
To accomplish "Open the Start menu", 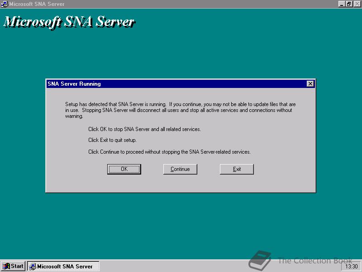I will tap(13, 266).
